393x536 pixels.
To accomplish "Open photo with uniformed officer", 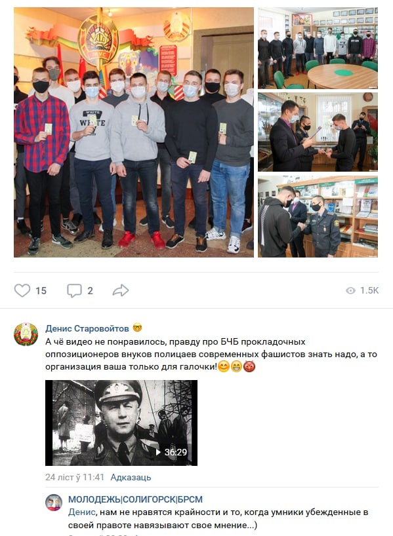I will 318,216.
